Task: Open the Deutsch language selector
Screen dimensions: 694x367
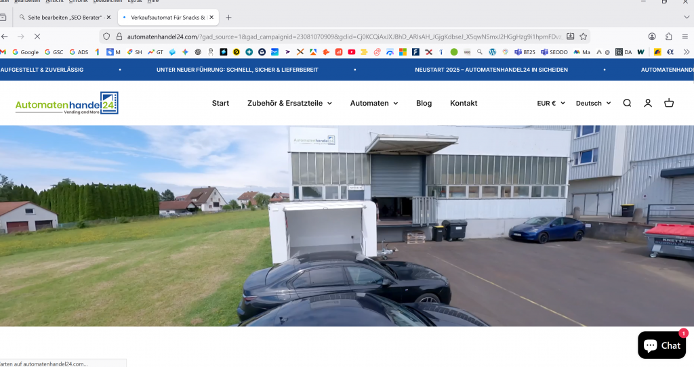Action: tap(593, 103)
